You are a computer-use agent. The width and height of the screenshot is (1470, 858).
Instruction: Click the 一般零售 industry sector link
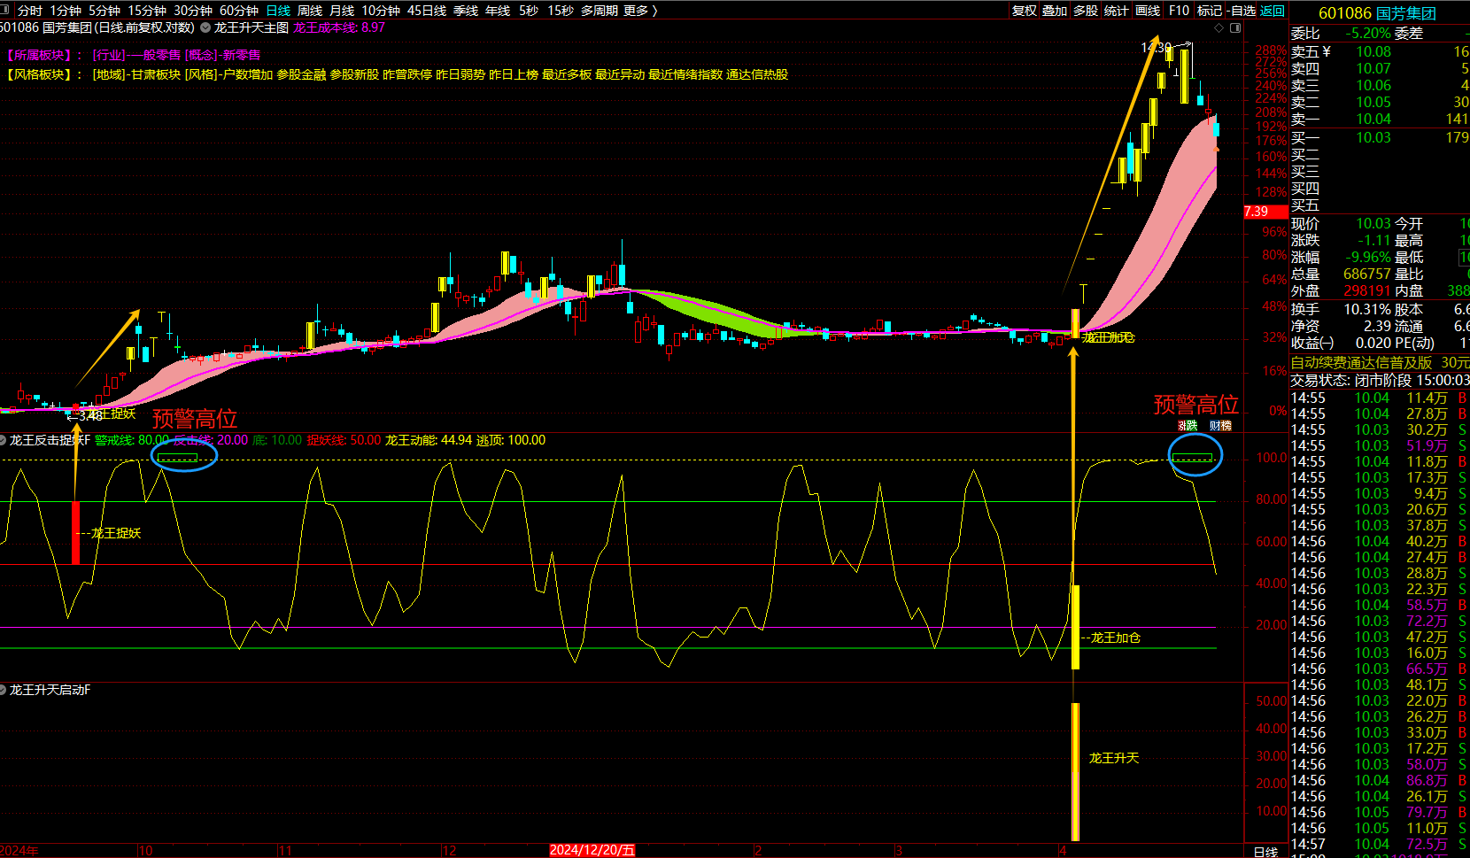click(154, 55)
